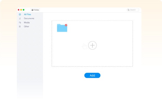Viewport: 162px width, 107px height.
Task: Open the Media category
Action: pos(27,22)
